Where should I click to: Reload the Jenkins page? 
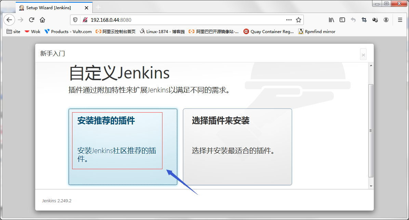click(x=31, y=20)
